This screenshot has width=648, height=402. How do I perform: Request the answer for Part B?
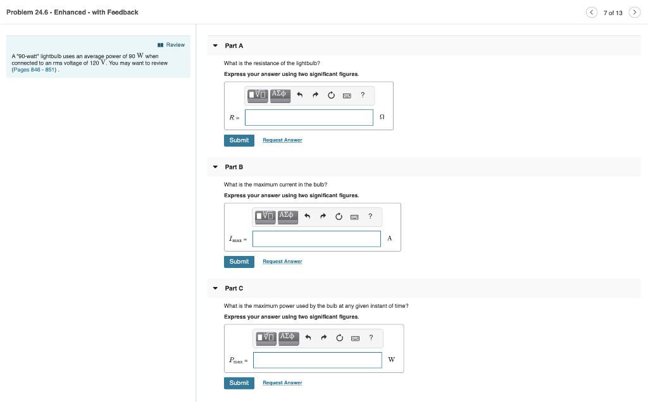(x=282, y=262)
